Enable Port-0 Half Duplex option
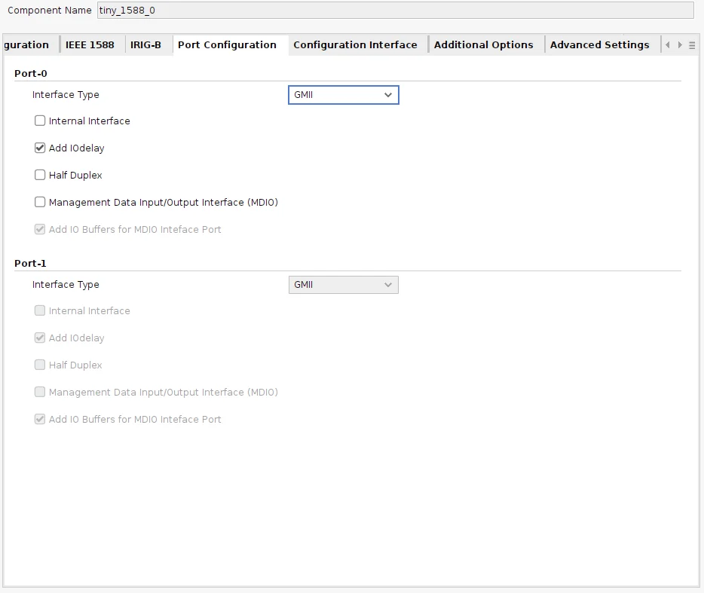The height and width of the screenshot is (593, 704). [x=41, y=176]
